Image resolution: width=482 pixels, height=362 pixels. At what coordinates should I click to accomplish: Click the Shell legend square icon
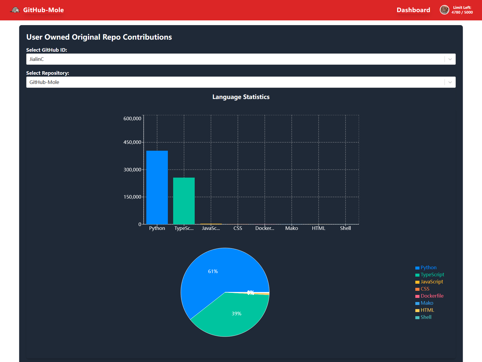click(x=417, y=318)
